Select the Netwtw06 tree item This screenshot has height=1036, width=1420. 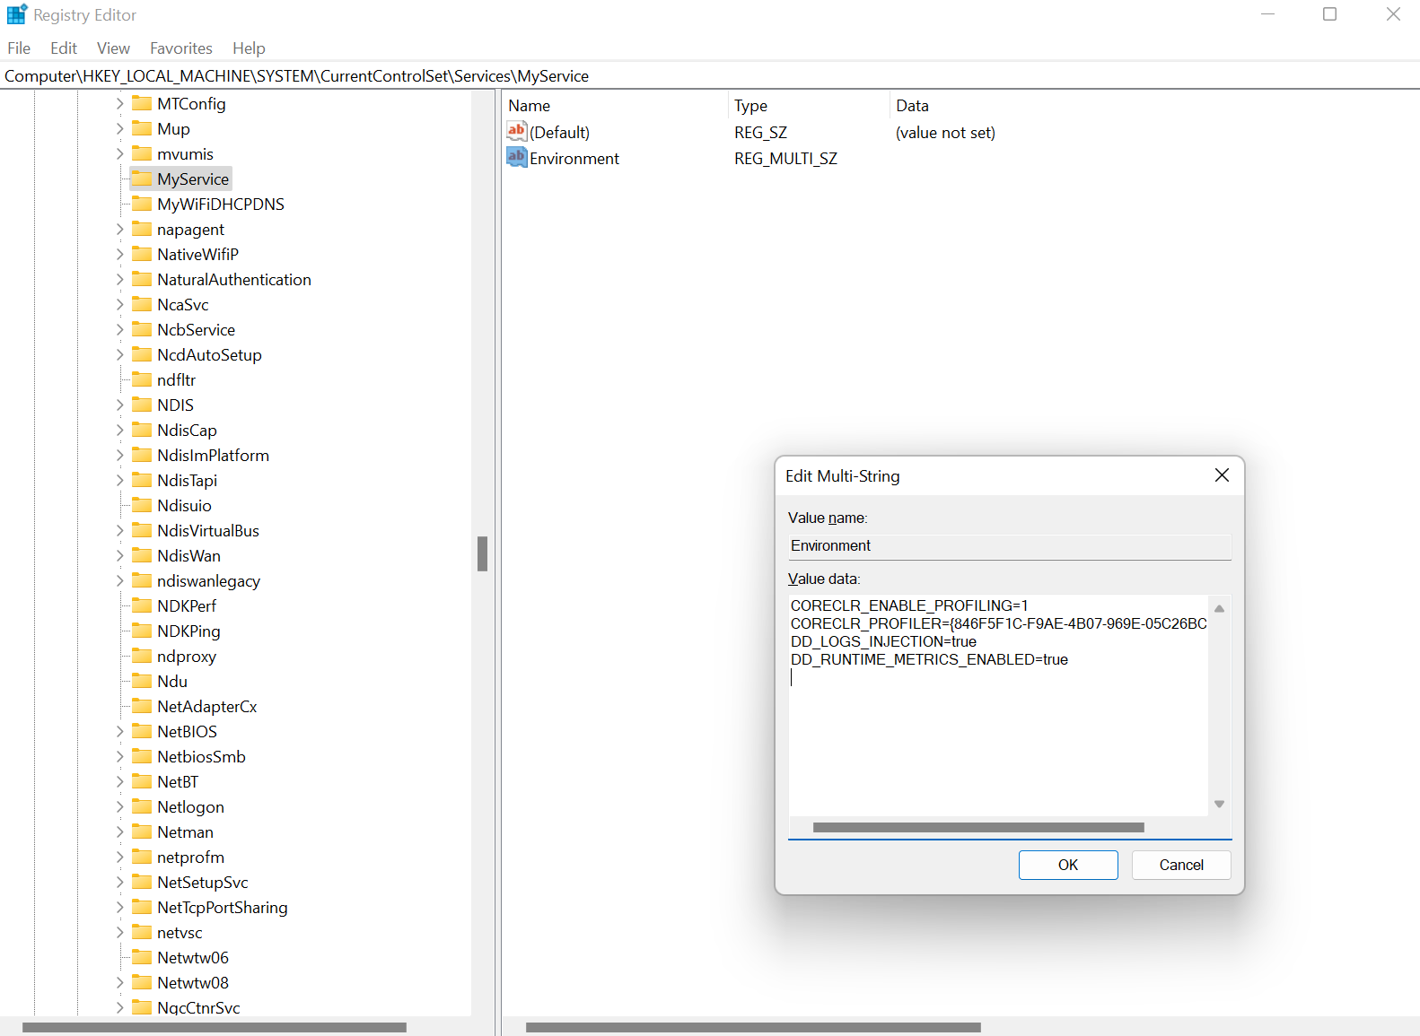click(193, 957)
